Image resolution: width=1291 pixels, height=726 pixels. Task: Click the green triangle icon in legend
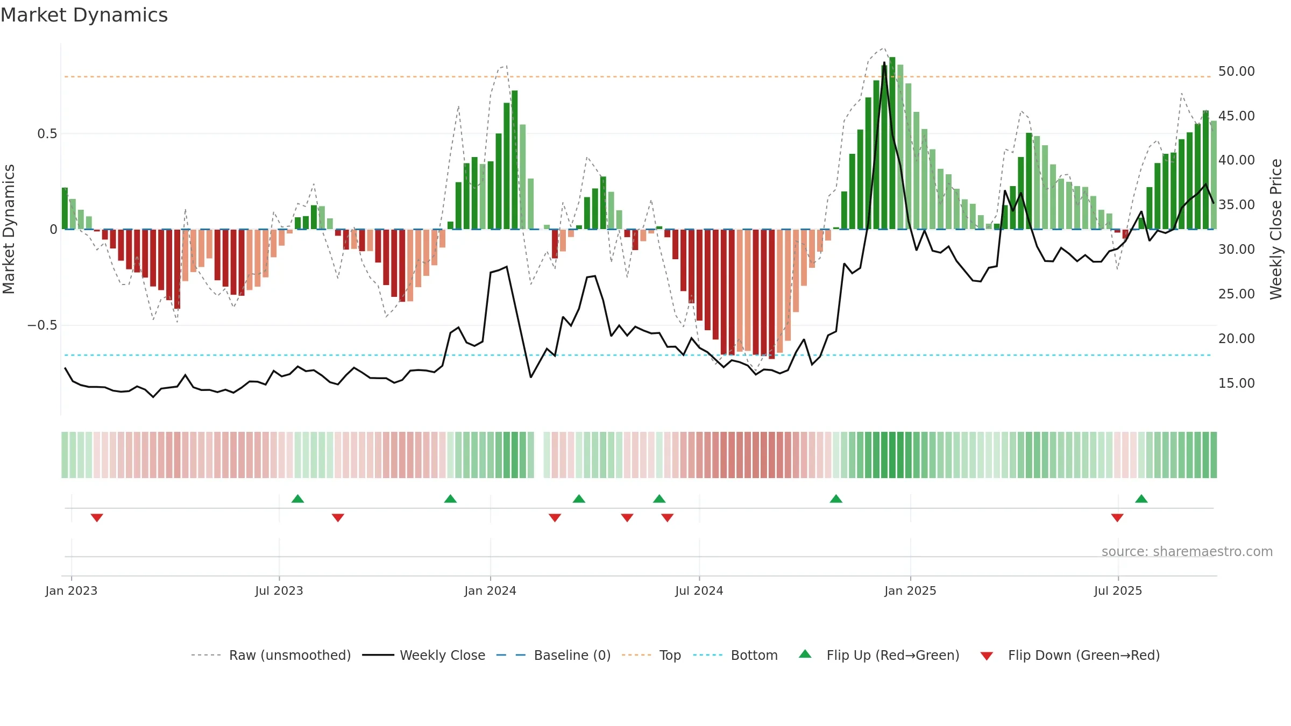pos(805,654)
